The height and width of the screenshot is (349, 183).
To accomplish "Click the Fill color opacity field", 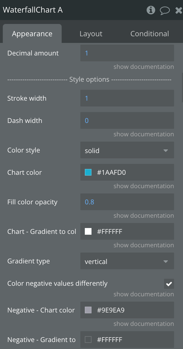I will [x=127, y=202].
